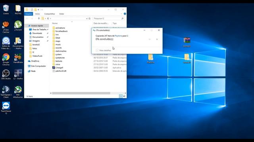Sort by Data de modificação column header
The height and width of the screenshot is (142, 254).
102,23
